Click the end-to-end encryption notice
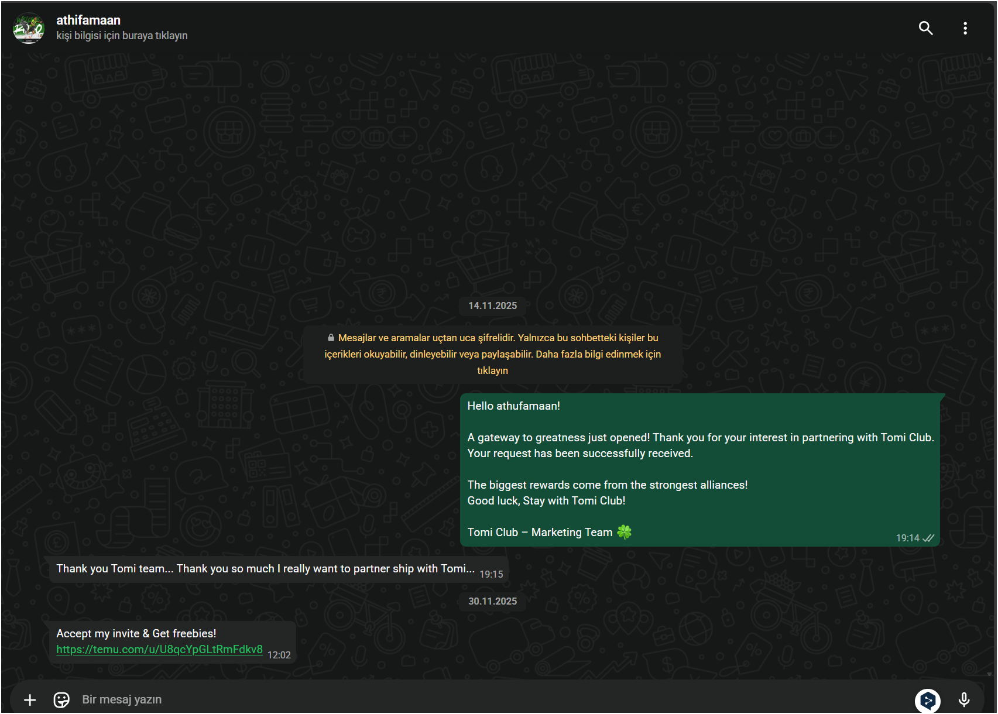The image size is (998, 714). [493, 354]
